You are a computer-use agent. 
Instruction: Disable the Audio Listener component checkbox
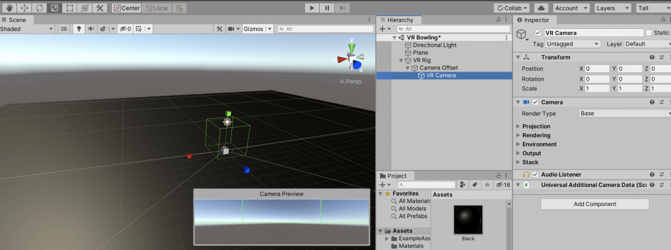535,175
